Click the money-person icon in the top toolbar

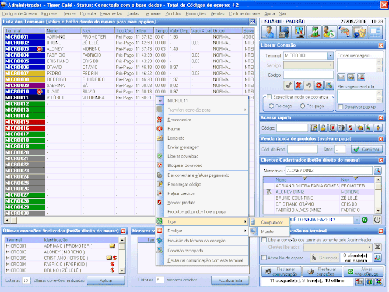click(329, 32)
